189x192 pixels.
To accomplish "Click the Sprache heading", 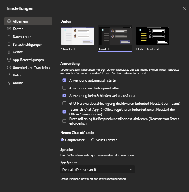I will point(67,149).
